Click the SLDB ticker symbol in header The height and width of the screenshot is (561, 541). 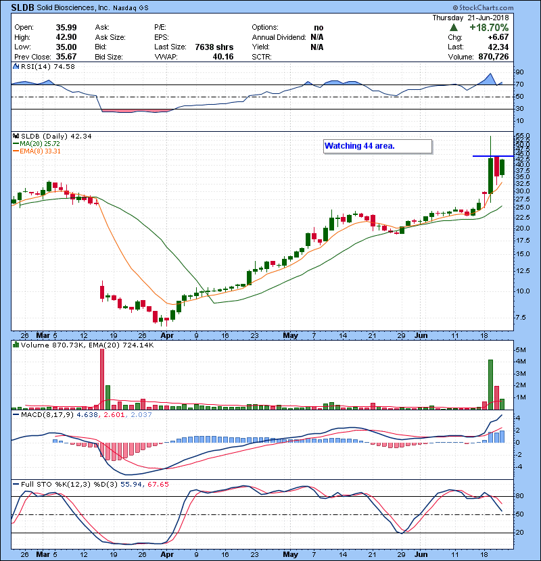coord(23,7)
